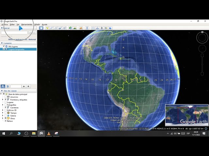
Task: Enable the Galería layer checkbox
Action: pyautogui.click(x=6, y=116)
